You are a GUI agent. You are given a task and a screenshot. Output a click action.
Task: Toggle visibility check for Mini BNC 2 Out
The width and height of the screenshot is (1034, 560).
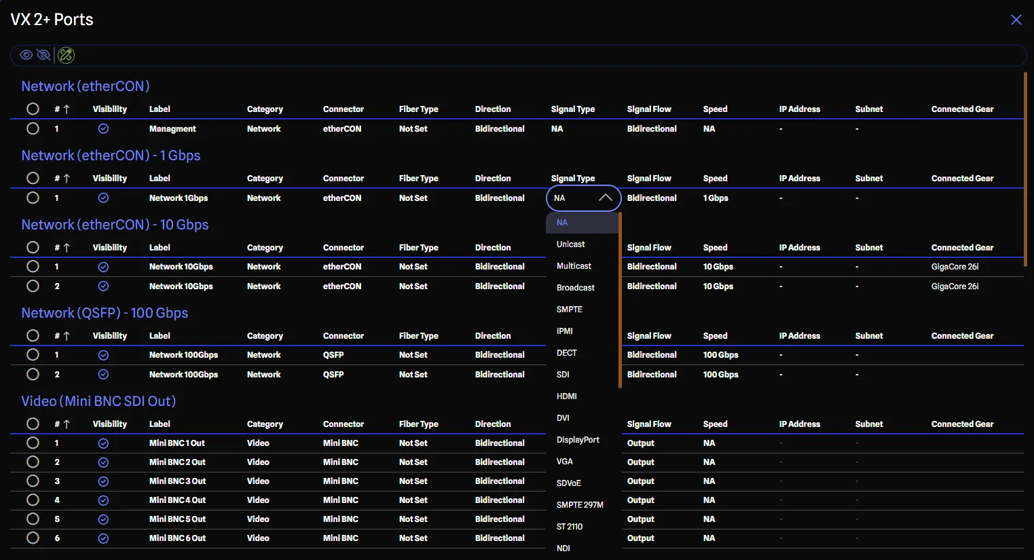(x=103, y=462)
